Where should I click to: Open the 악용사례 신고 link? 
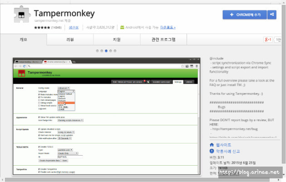pyautogui.click(x=228, y=151)
